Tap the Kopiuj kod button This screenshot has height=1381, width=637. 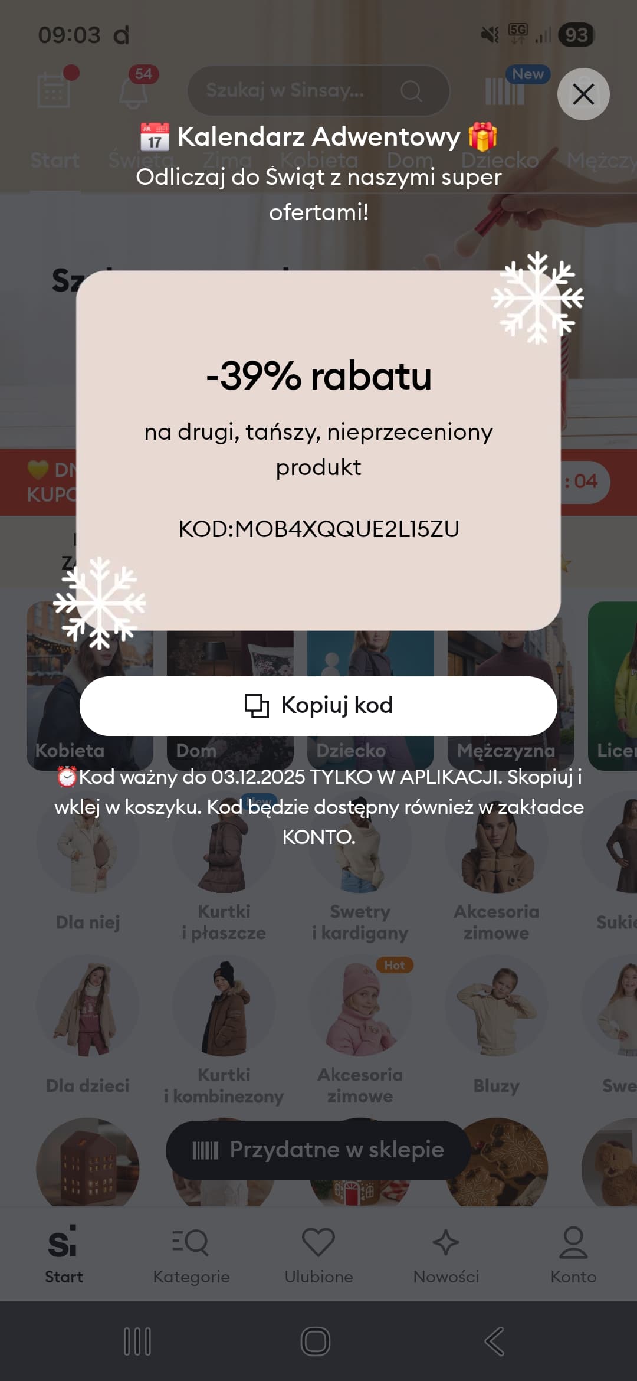click(x=318, y=706)
